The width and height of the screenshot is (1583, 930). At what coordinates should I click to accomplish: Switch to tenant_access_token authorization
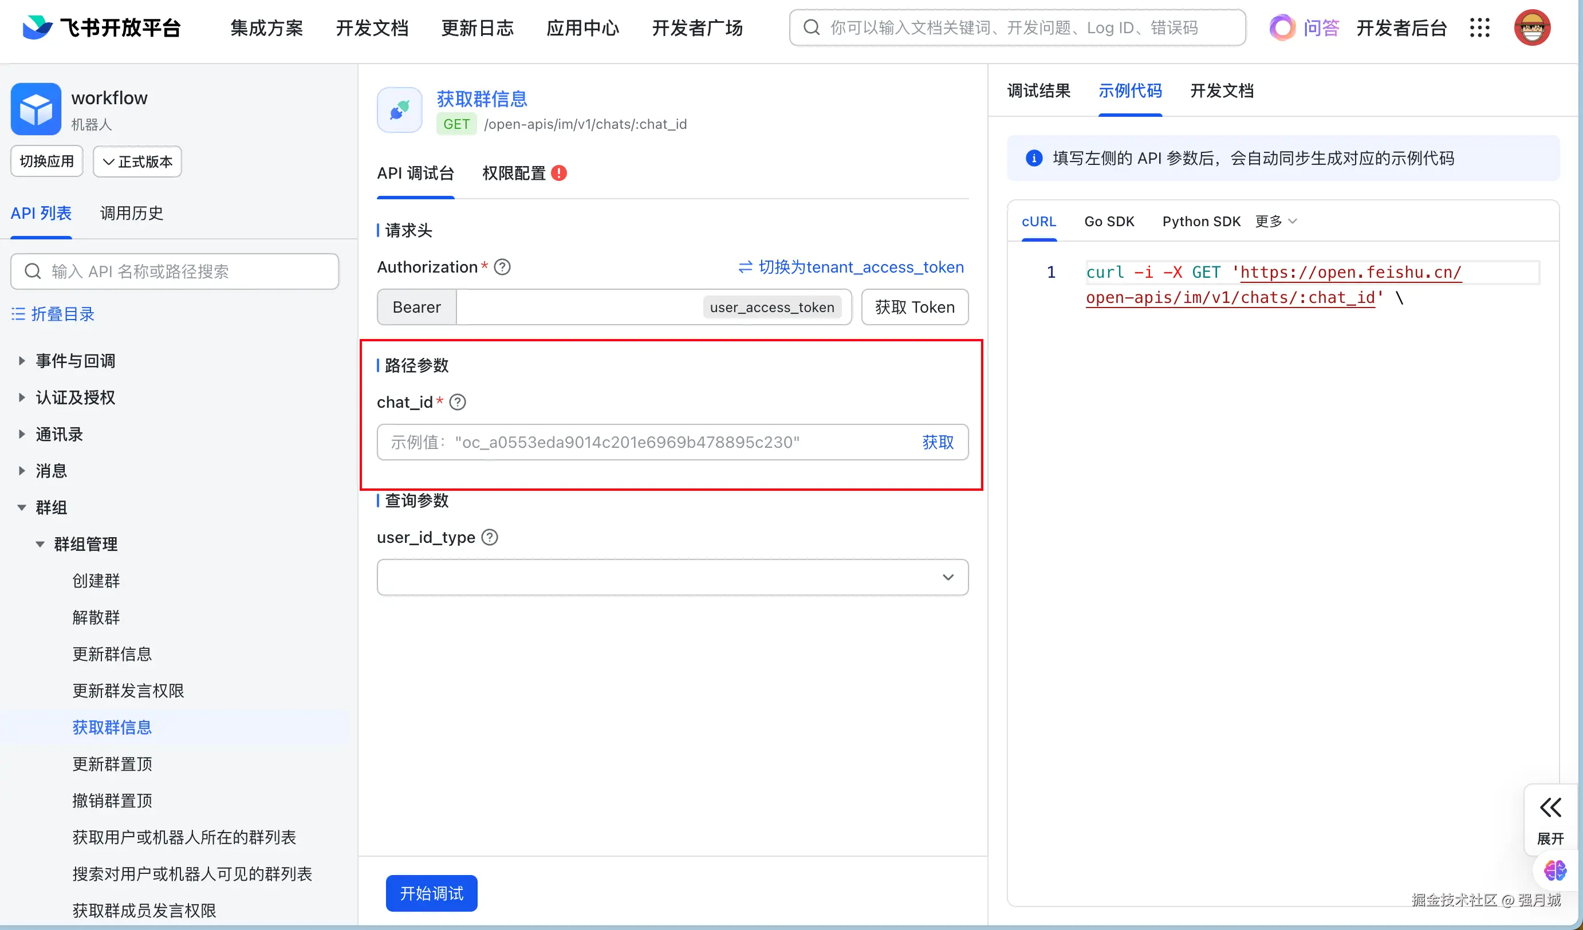[x=850, y=267]
